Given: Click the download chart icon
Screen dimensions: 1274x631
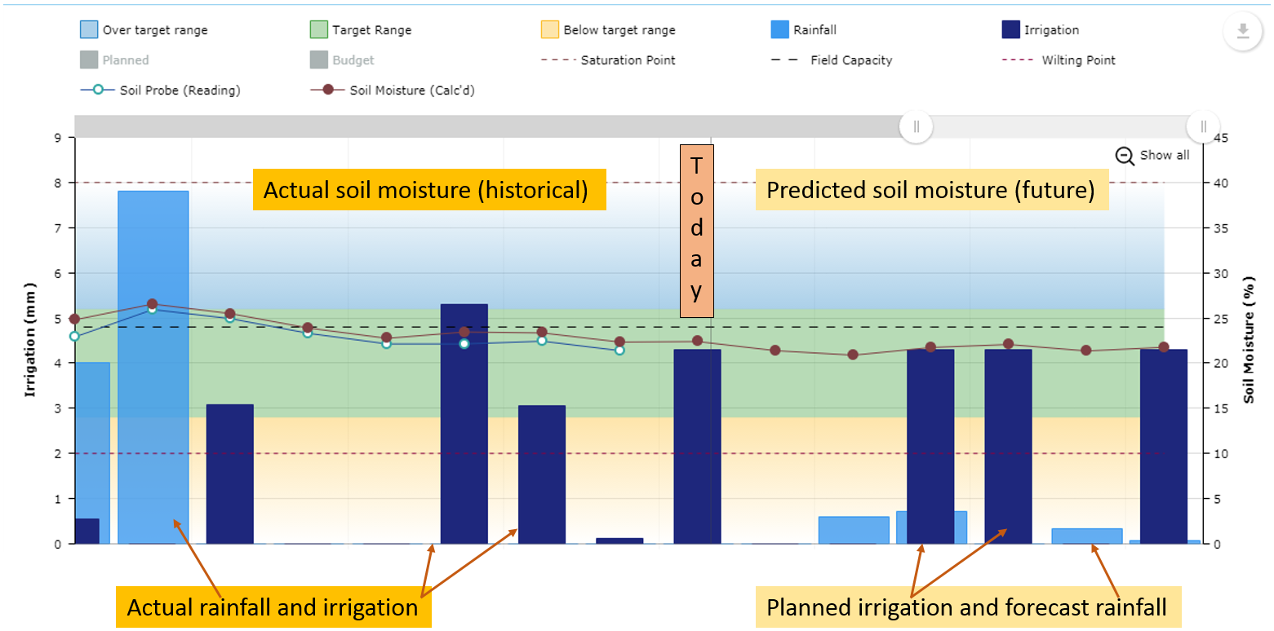Looking at the screenshot, I should tap(1243, 31).
